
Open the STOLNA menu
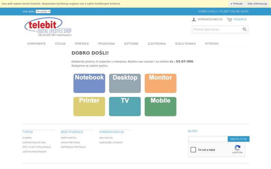[60, 44]
